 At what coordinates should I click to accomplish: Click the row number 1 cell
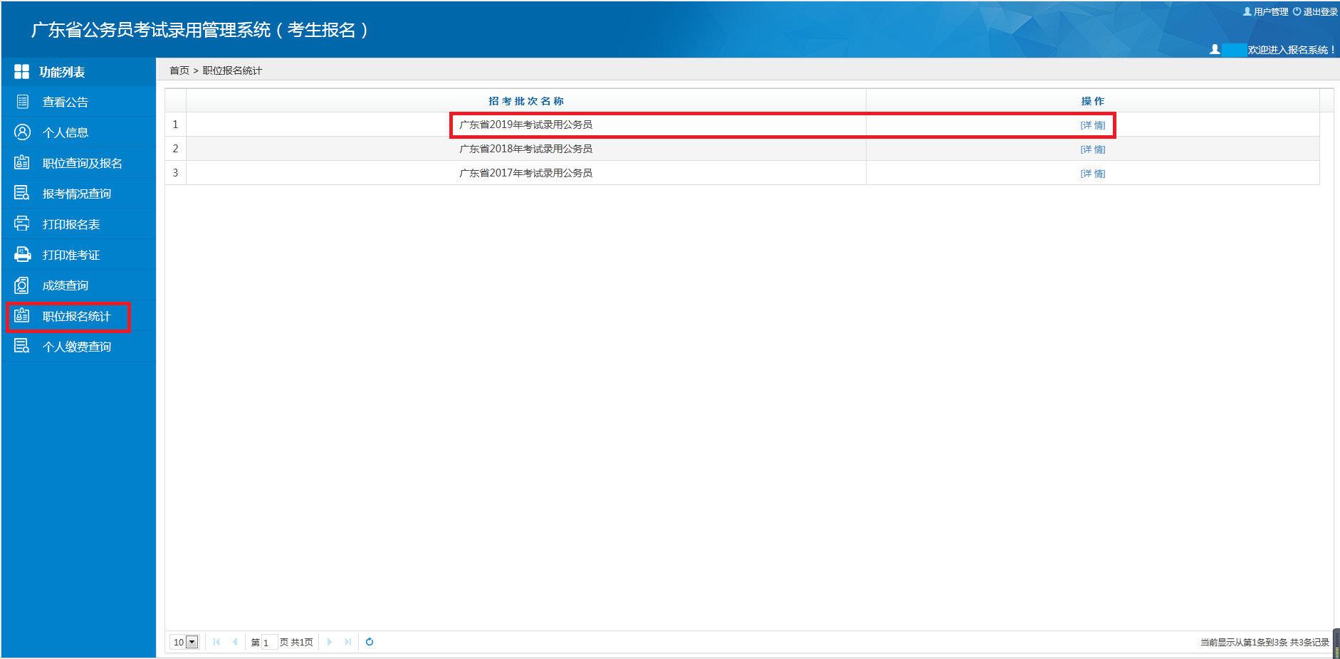pos(175,125)
